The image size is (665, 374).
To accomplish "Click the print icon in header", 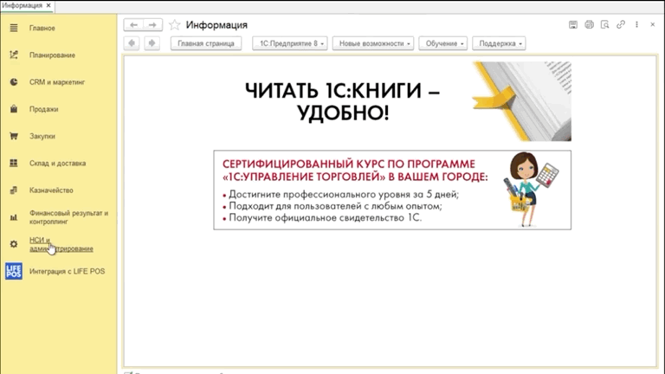I will tap(589, 24).
